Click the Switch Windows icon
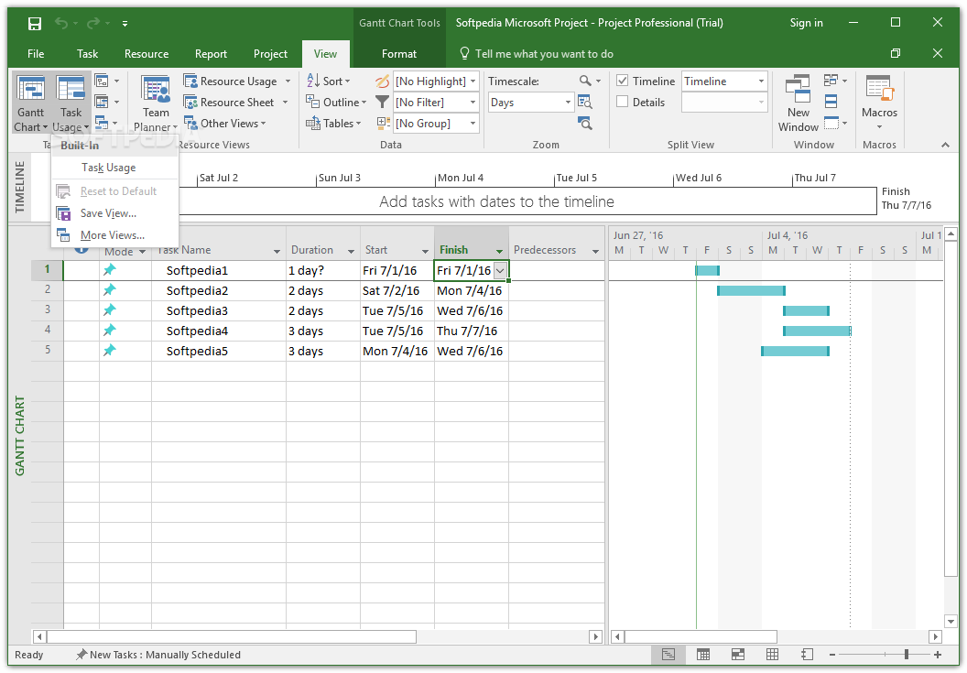Screen dimensions: 967x673 tap(831, 81)
